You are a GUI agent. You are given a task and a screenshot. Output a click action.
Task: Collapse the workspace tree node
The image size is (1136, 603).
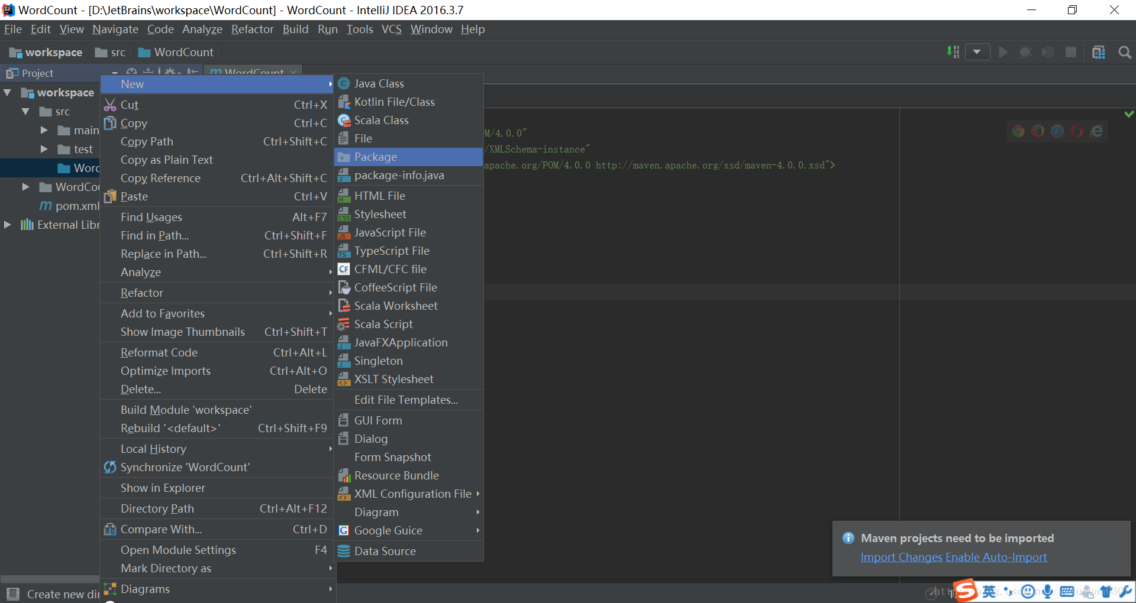tap(8, 93)
